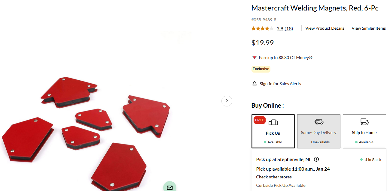Click the Pick Up store icon

click(x=273, y=122)
